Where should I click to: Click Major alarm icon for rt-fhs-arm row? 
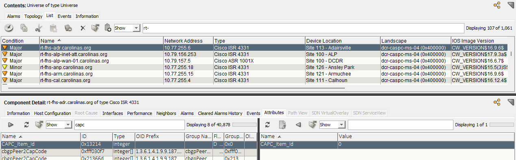[x=5, y=74]
